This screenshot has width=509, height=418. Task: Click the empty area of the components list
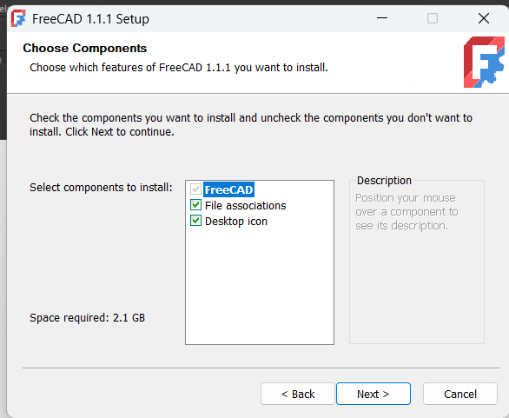pos(260,286)
